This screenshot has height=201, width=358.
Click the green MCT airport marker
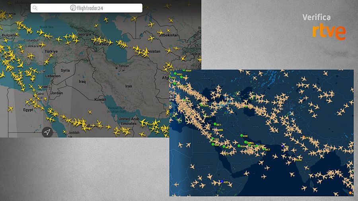point(264,149)
